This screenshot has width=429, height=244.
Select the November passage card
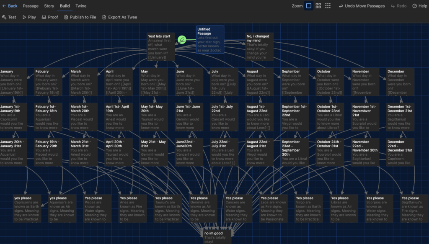point(365,82)
